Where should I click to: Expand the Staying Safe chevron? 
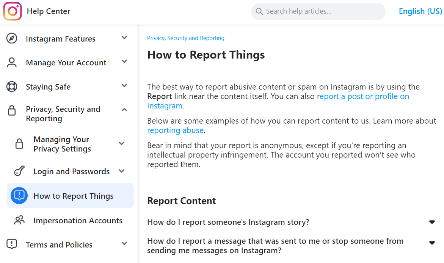pyautogui.click(x=124, y=85)
